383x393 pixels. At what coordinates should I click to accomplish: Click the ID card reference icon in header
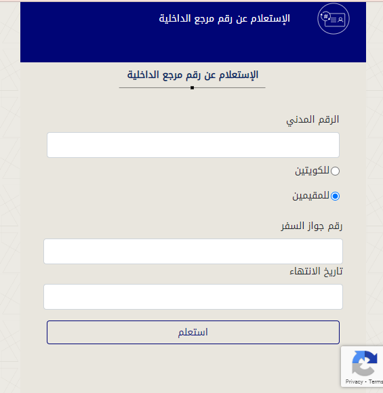(334, 19)
